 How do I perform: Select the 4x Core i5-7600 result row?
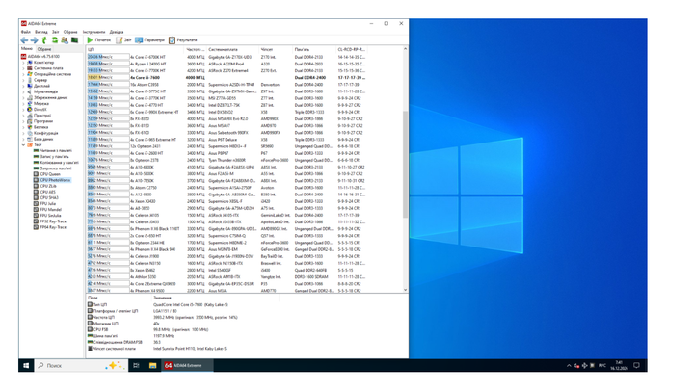[x=227, y=77]
